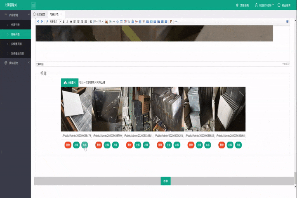The height and width of the screenshot is (198, 297).
Task: Click the undo icon in editor toolbar
Action: tap(38, 21)
